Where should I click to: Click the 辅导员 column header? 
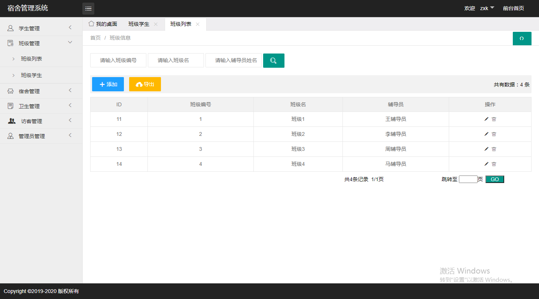coord(396,104)
